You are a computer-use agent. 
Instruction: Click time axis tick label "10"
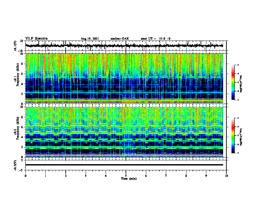[x=226, y=176]
